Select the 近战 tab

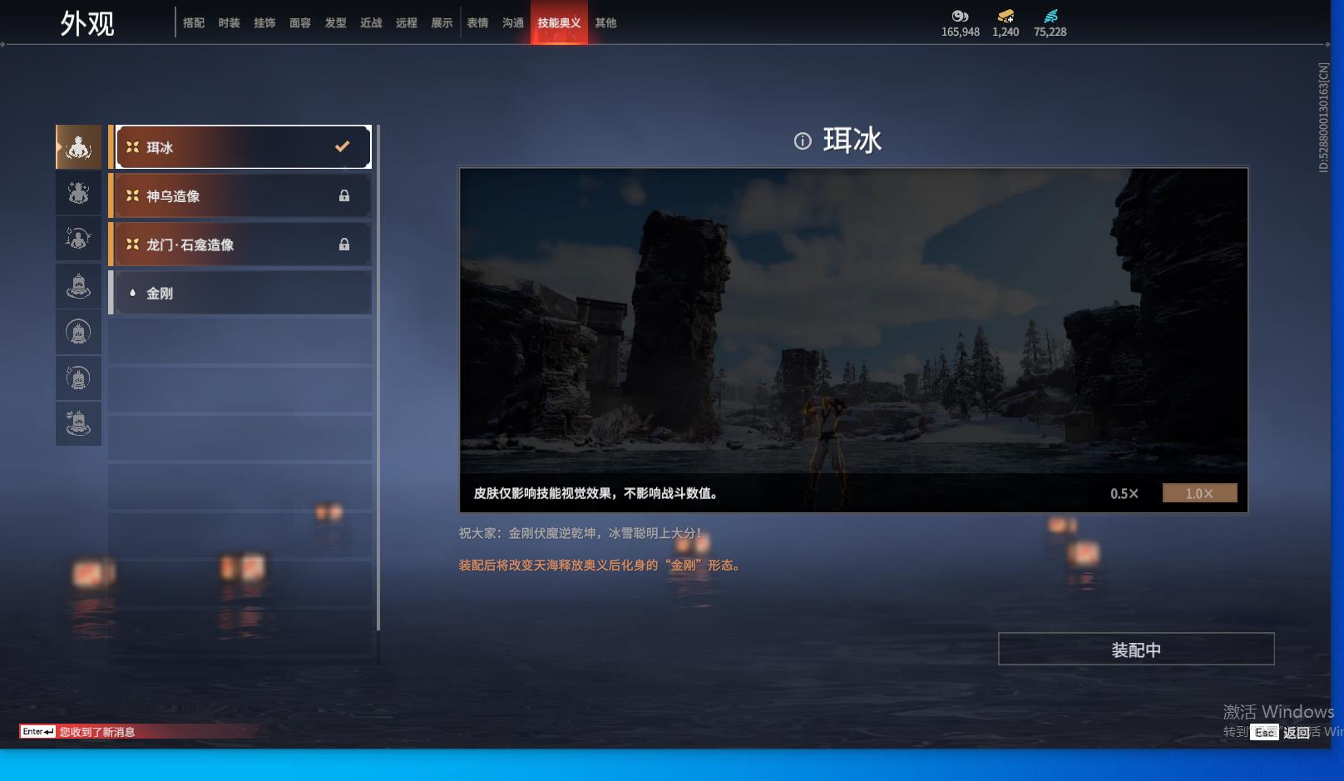click(x=371, y=23)
